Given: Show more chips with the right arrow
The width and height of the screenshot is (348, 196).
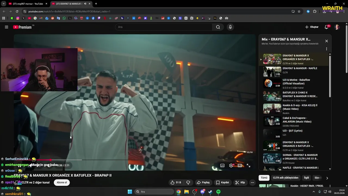Looking at the screenshot, I should click(327, 178).
